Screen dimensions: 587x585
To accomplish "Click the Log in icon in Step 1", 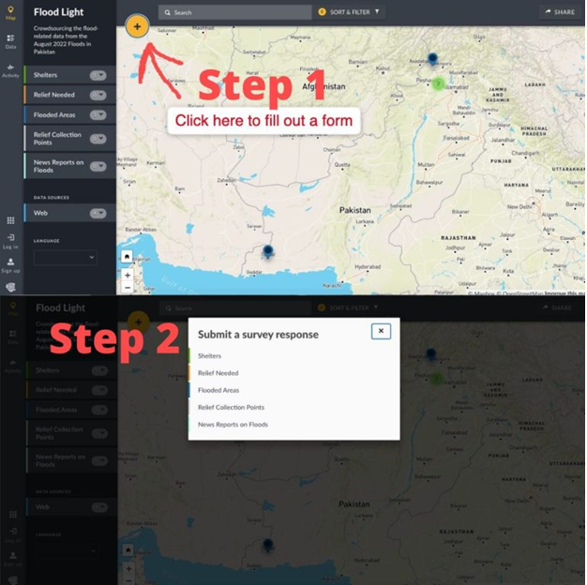I will click(x=10, y=242).
